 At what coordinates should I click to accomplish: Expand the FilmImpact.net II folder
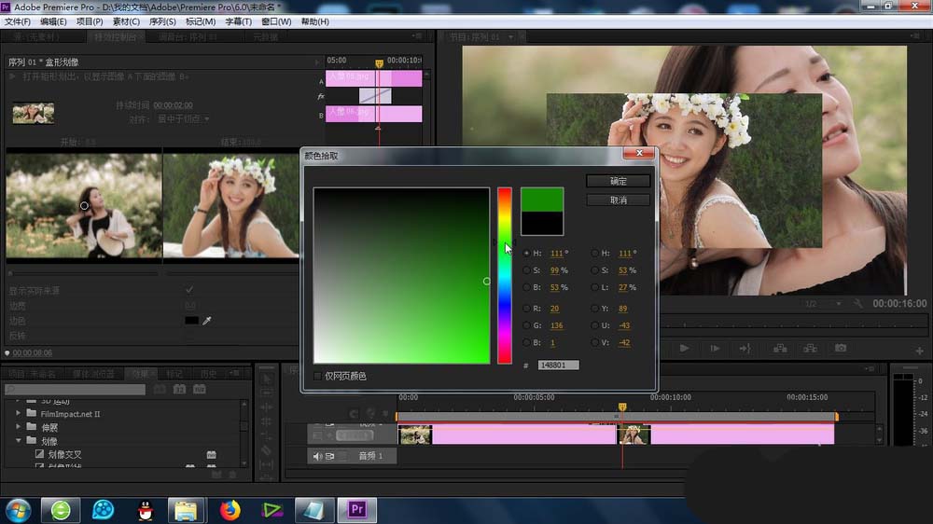coord(19,413)
